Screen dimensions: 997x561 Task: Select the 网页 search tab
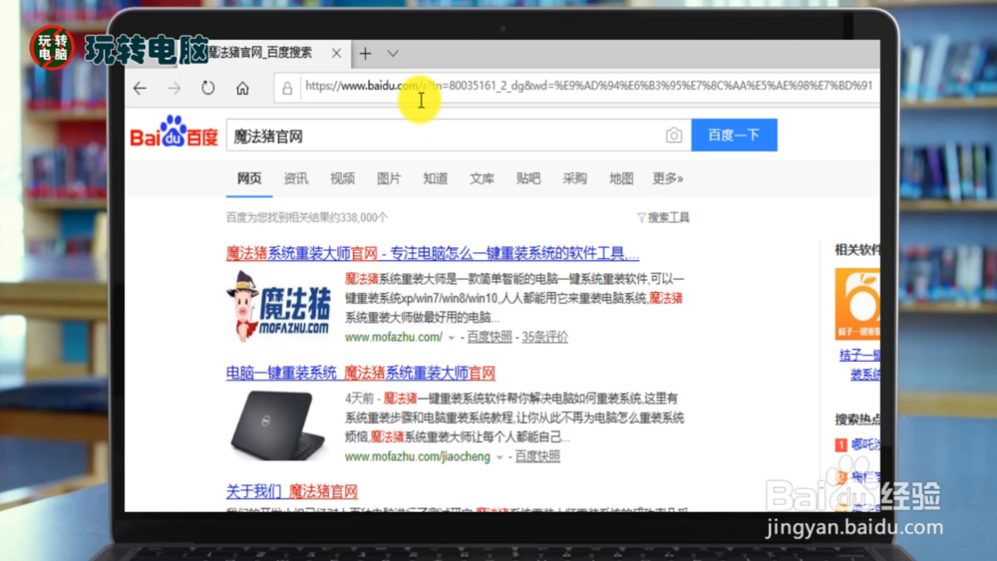coord(249,178)
